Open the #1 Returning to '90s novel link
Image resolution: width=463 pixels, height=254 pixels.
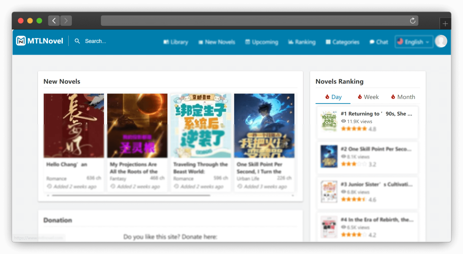[x=376, y=114]
